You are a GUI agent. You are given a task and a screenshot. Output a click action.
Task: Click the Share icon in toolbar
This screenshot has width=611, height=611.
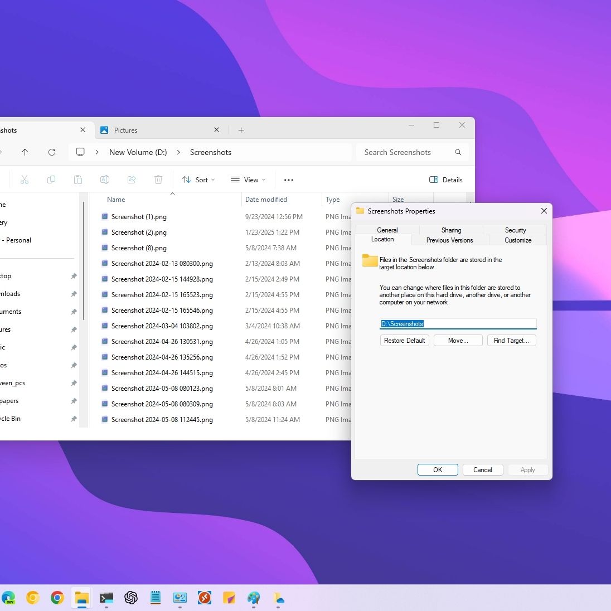[132, 180]
